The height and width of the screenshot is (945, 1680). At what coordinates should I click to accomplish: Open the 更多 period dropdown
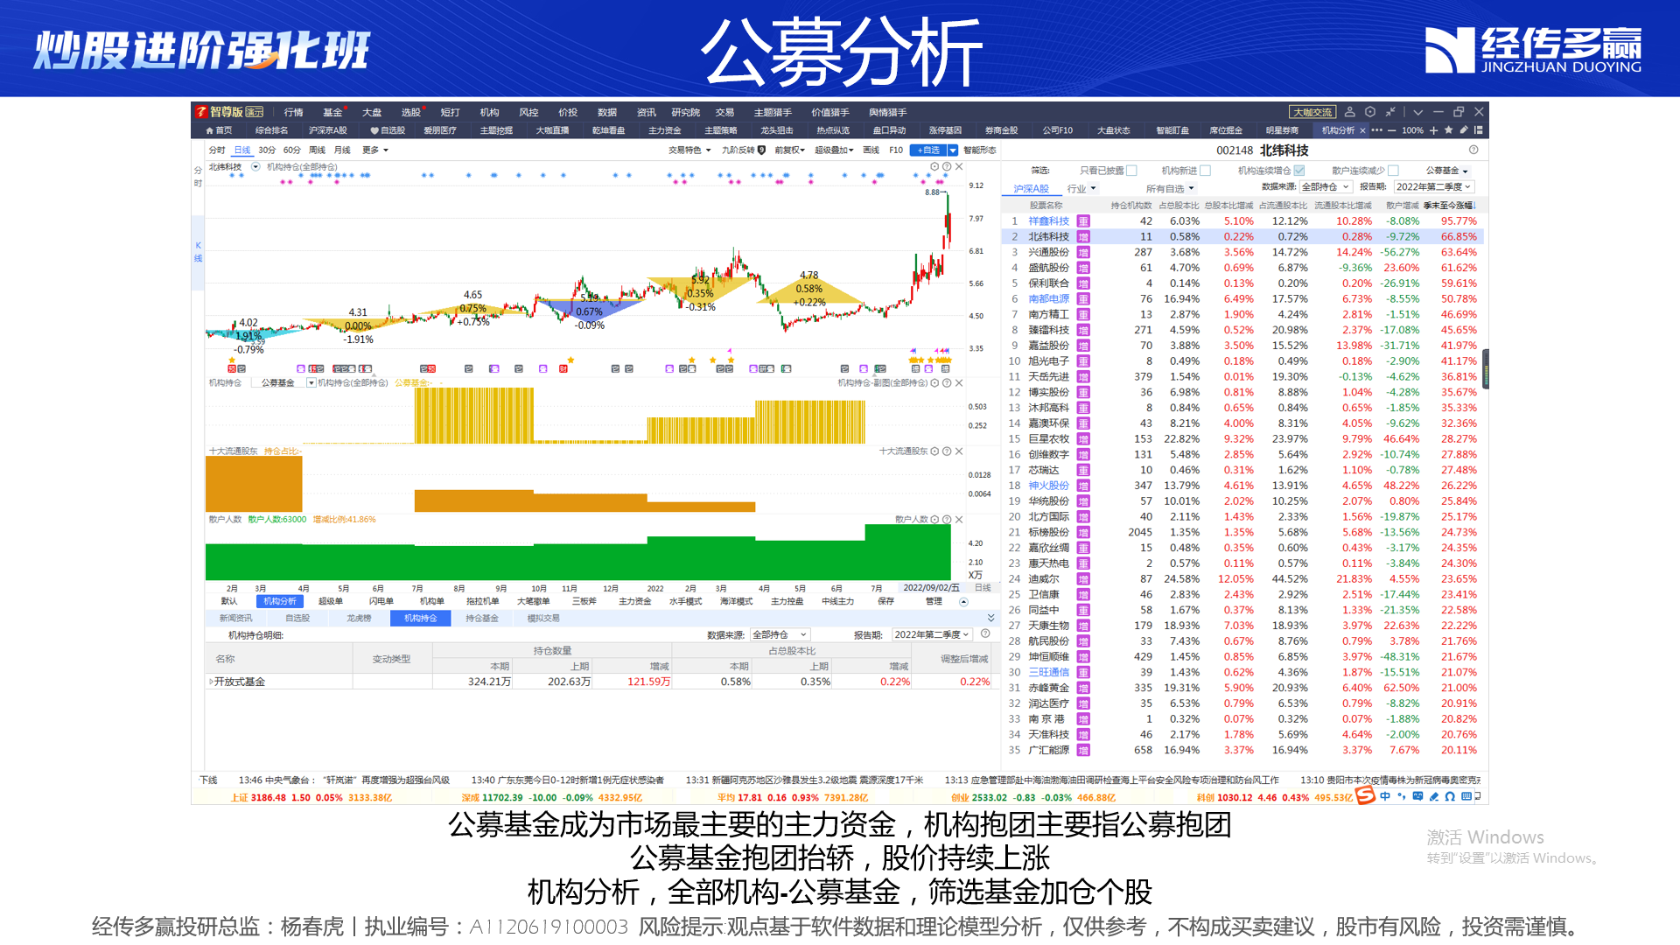(375, 150)
